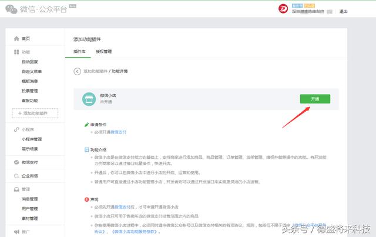Select the 插件库 tab

pyautogui.click(x=79, y=52)
